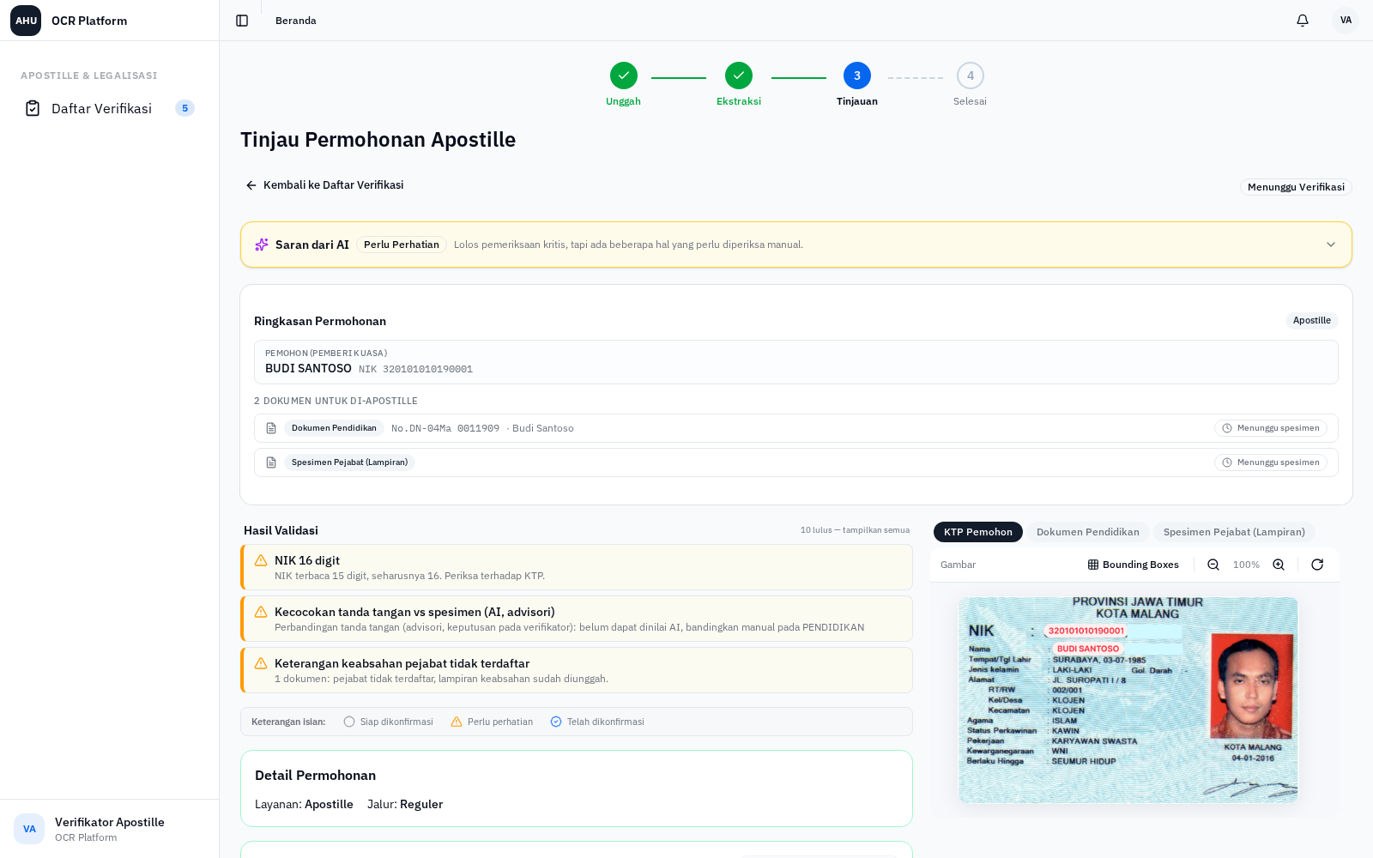Screen dimensions: 1373x858
Task: Open Keterangan keabsahan pejabat tidak terdaftar card
Action: [x=577, y=670]
